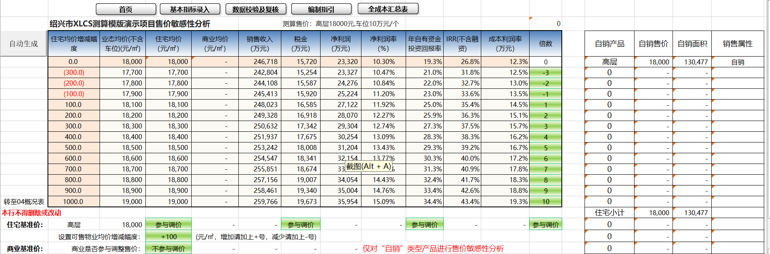Toggle 参与调价 beside the 高层 18,000 base price
This screenshot has width=770, height=254.
point(168,225)
